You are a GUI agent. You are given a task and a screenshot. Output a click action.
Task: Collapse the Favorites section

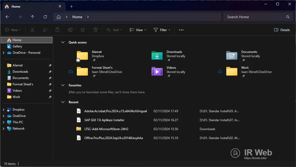[x=63, y=85]
